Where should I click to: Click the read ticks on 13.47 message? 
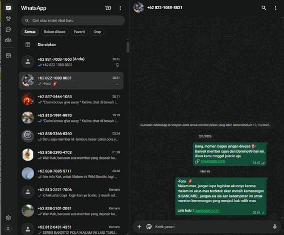(263, 163)
